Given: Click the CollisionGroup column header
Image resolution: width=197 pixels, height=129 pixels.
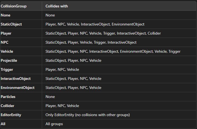Looking at the screenshot, I should click(x=14, y=6).
